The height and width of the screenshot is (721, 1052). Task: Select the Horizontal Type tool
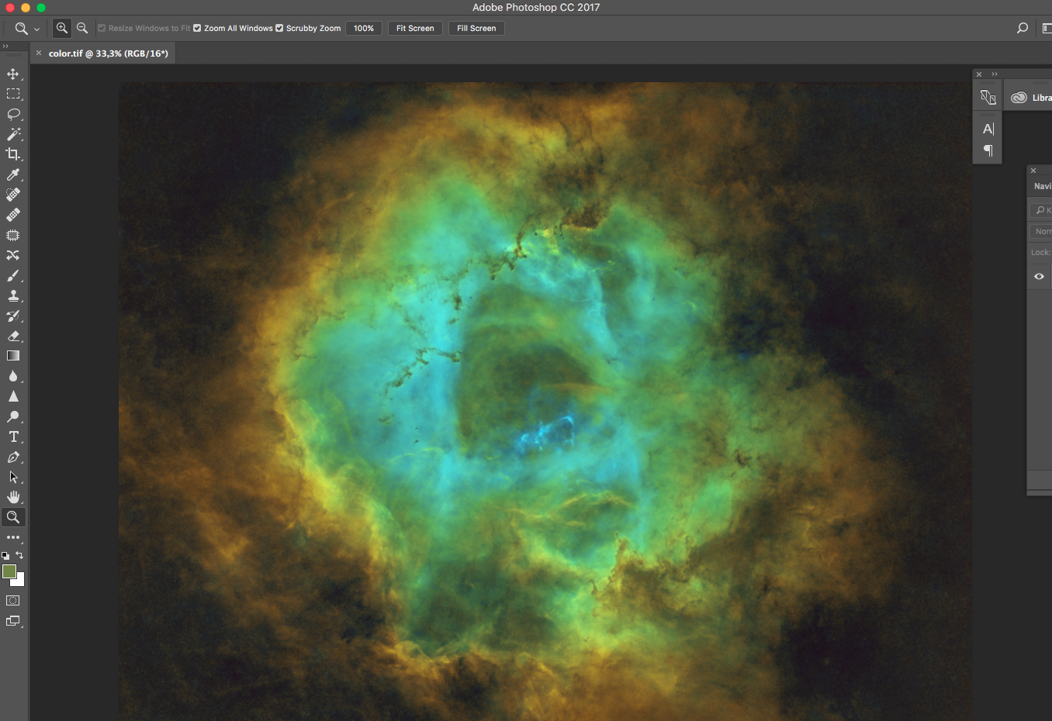[x=13, y=436]
